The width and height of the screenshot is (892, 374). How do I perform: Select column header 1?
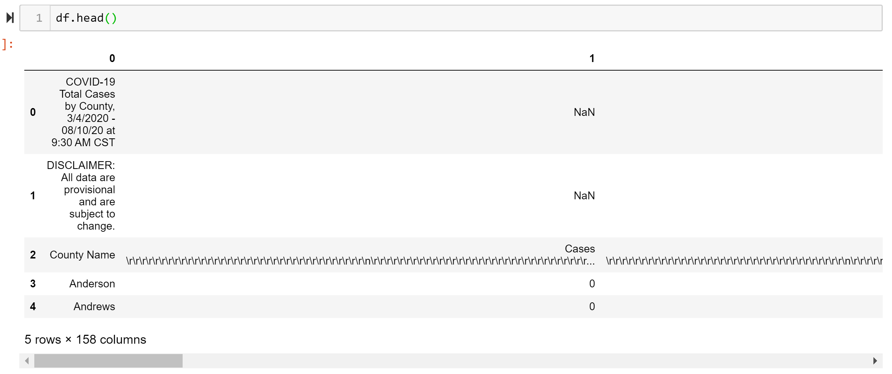pyautogui.click(x=592, y=58)
